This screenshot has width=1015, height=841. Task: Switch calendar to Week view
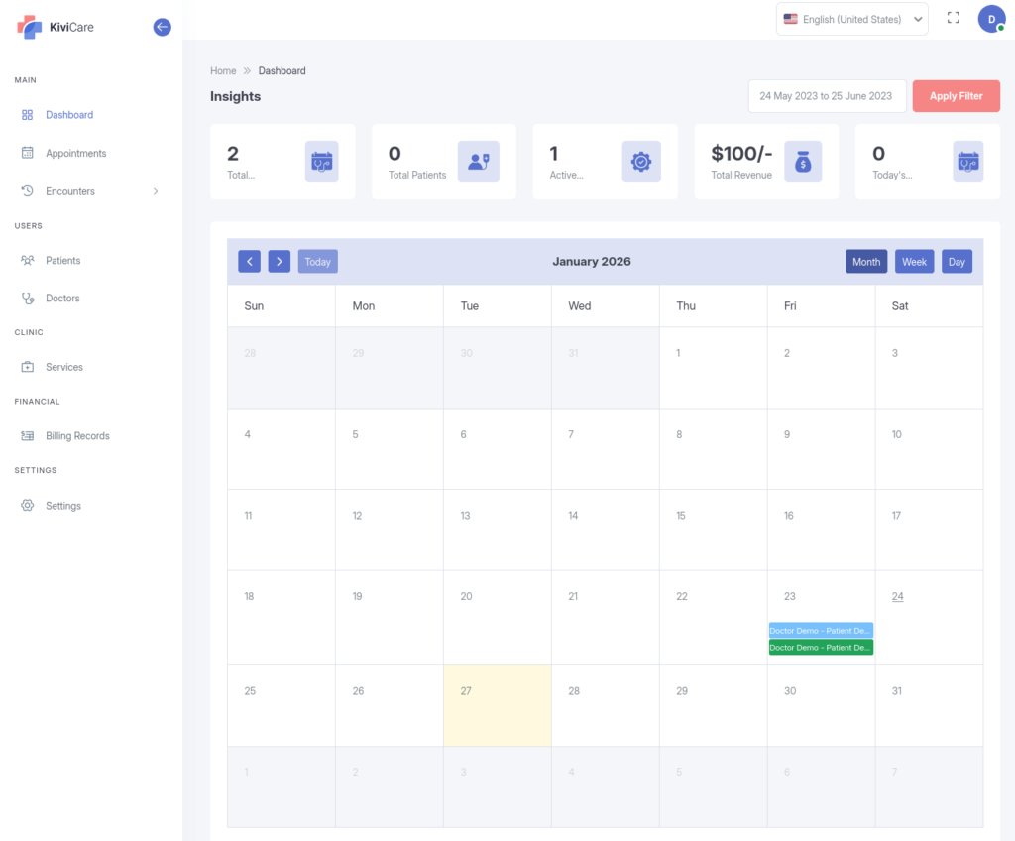coord(914,262)
